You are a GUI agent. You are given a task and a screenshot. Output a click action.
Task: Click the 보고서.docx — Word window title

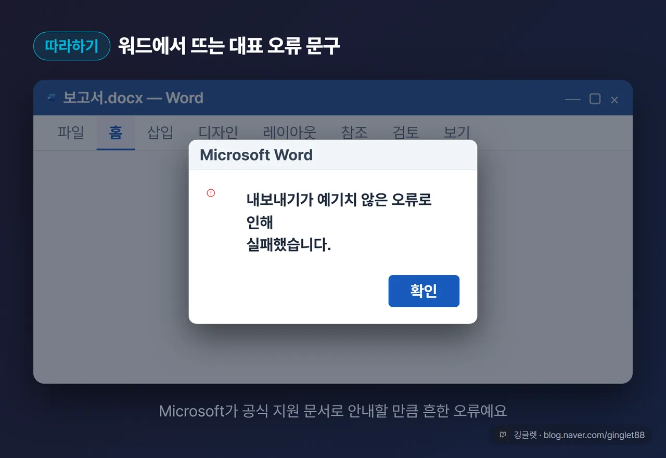point(133,98)
